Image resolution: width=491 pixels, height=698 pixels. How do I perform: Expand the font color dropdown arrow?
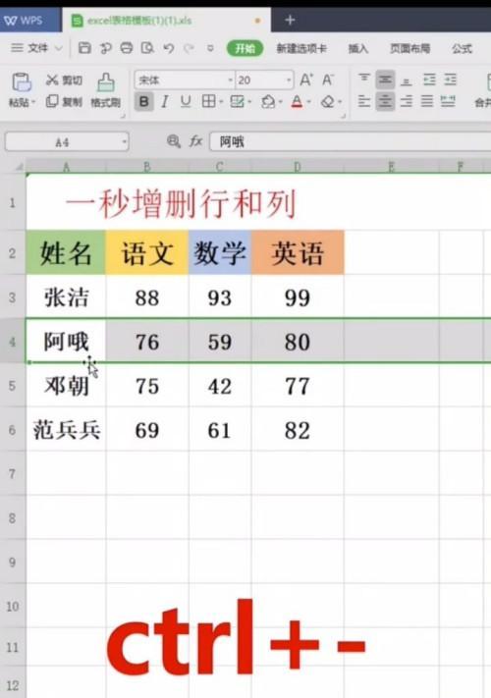309,103
